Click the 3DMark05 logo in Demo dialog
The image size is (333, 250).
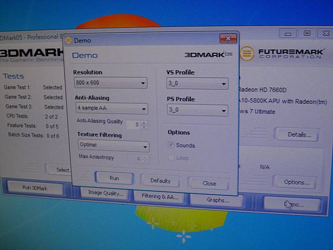pyautogui.click(x=208, y=54)
